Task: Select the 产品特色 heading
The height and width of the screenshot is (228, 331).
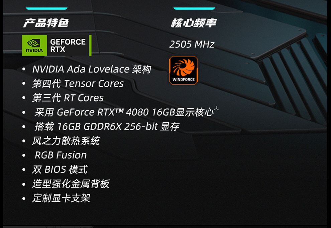Action: (46, 23)
